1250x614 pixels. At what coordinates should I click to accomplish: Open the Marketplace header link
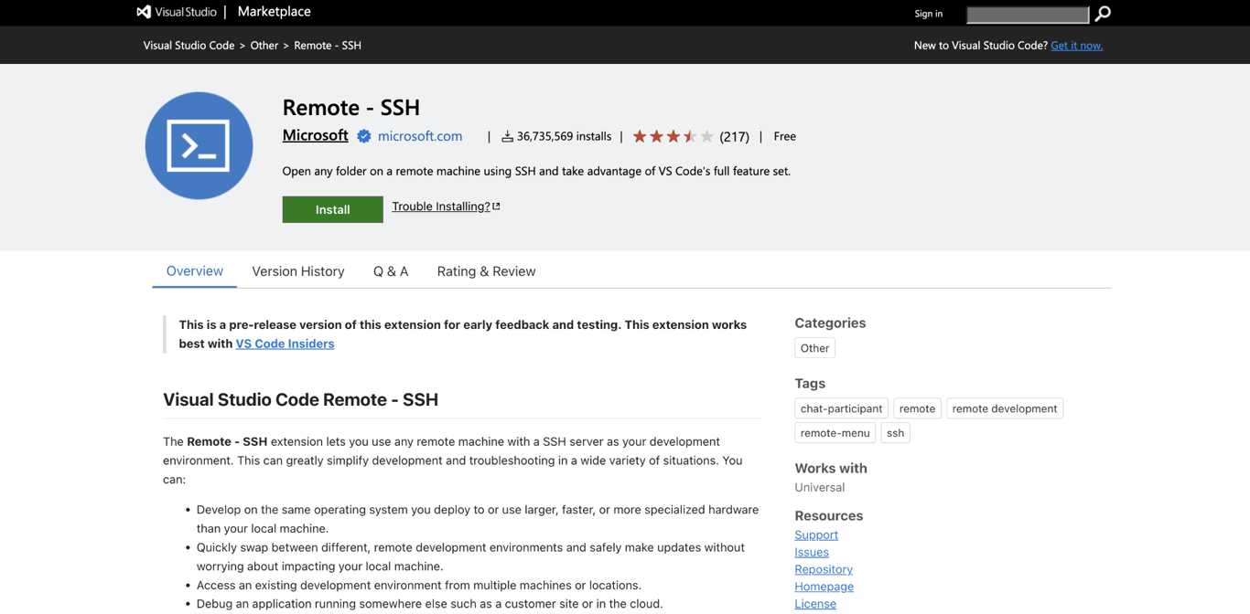click(275, 12)
